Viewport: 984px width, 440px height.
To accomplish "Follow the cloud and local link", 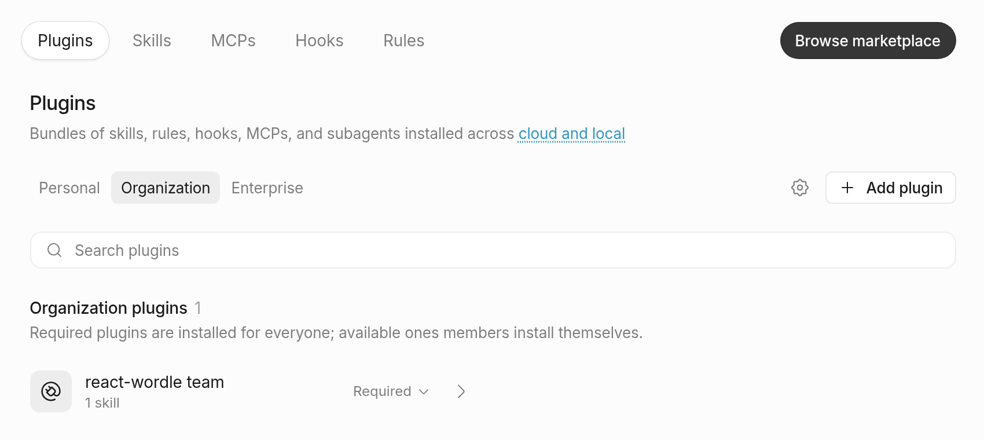I will click(x=572, y=134).
